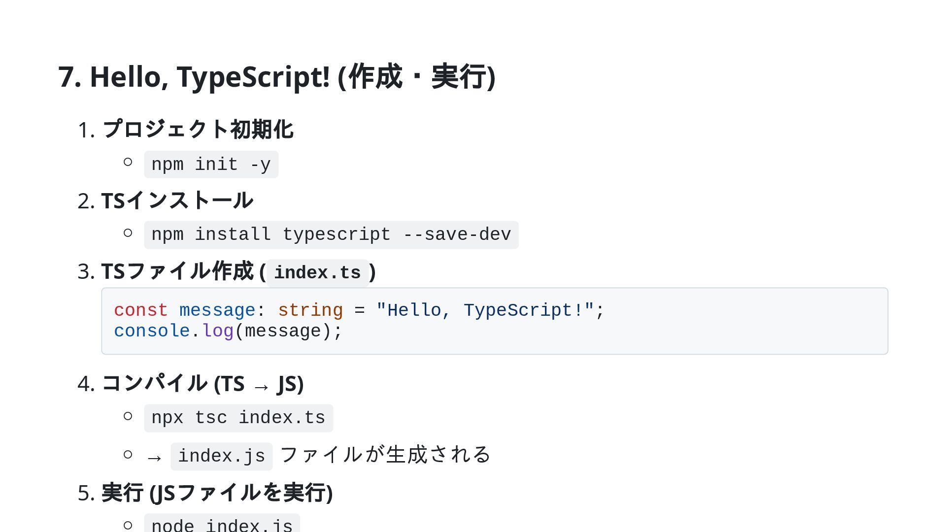
Task: Click the inline "index.ts" code in the heading
Action: (317, 273)
